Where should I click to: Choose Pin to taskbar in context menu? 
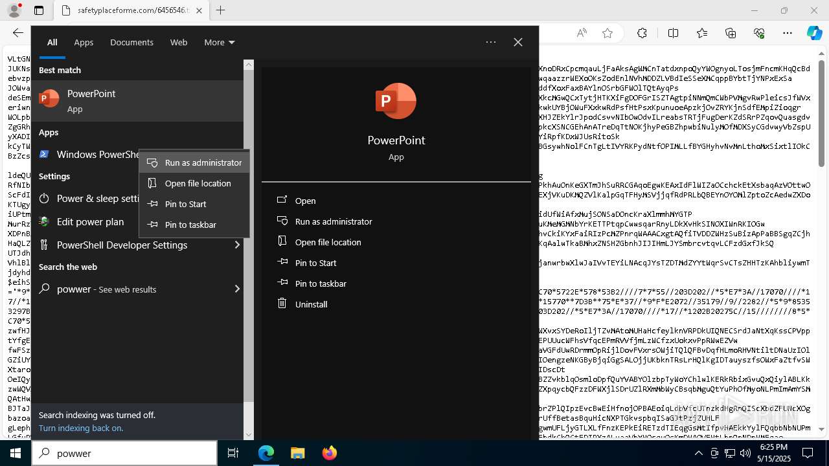[194, 225]
